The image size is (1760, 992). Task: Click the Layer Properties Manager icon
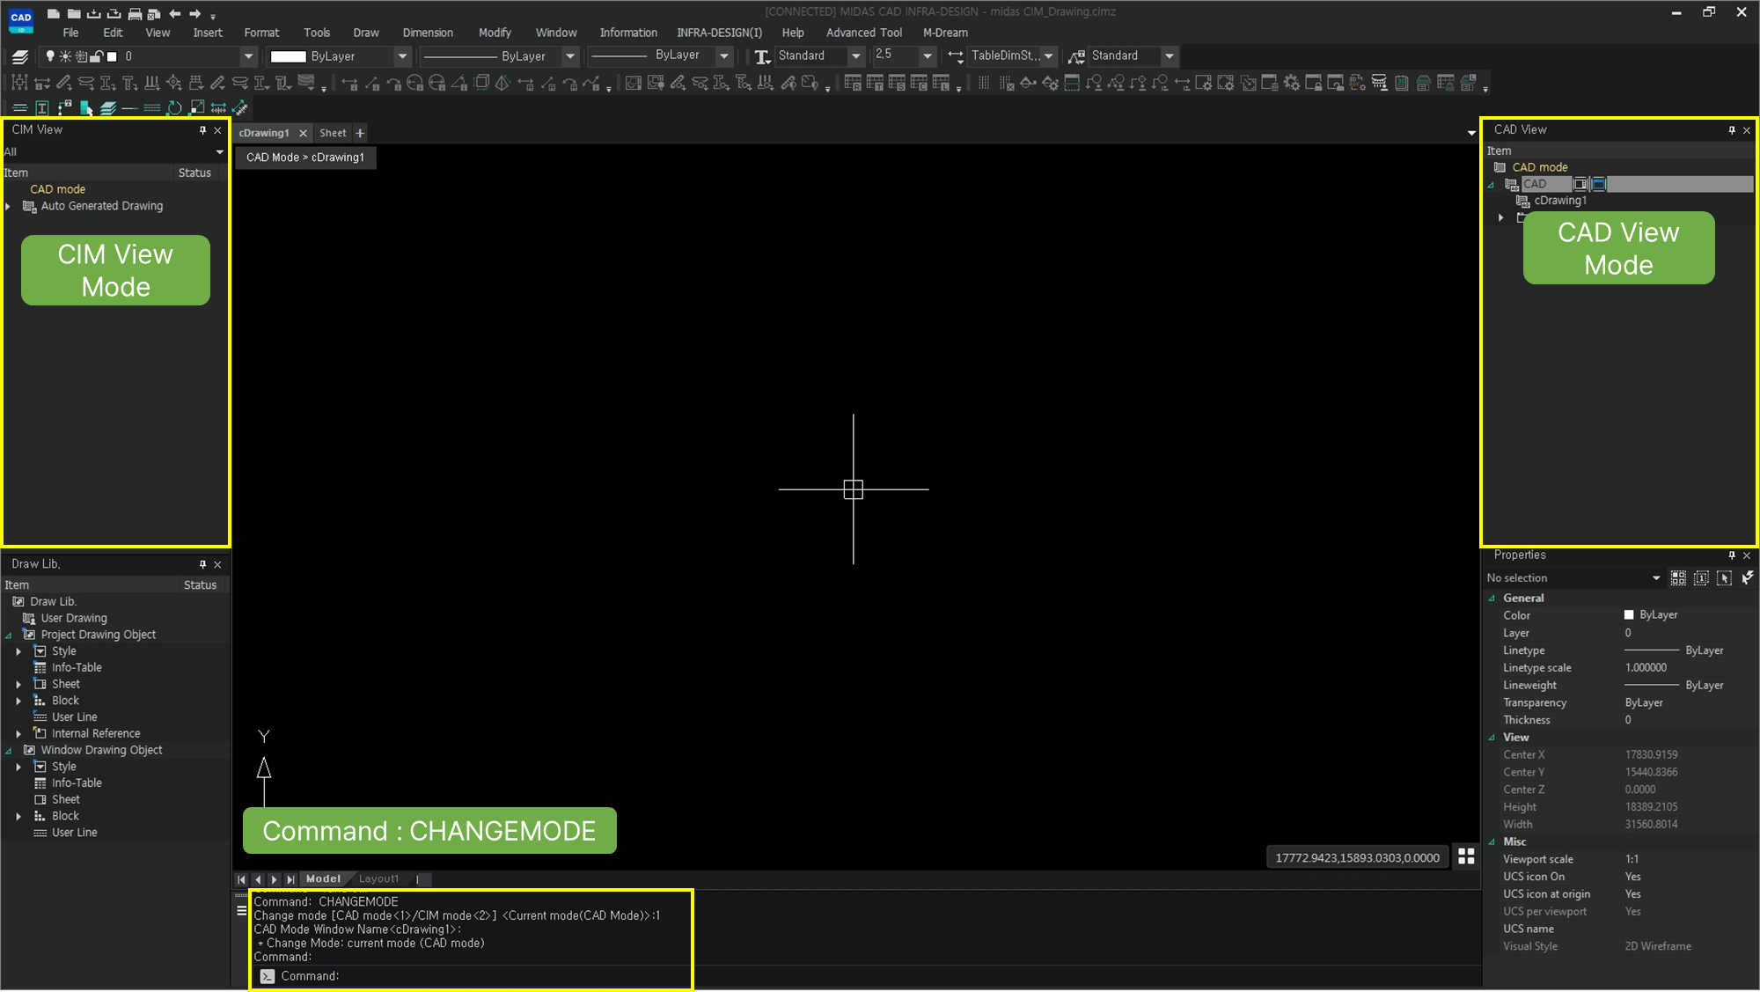19,56
